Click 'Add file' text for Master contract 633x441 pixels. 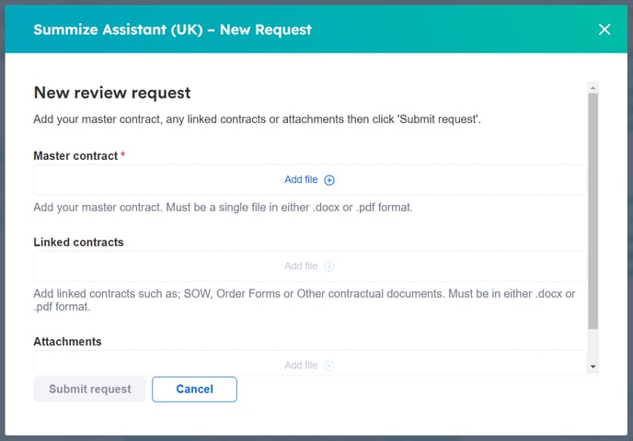click(x=301, y=180)
